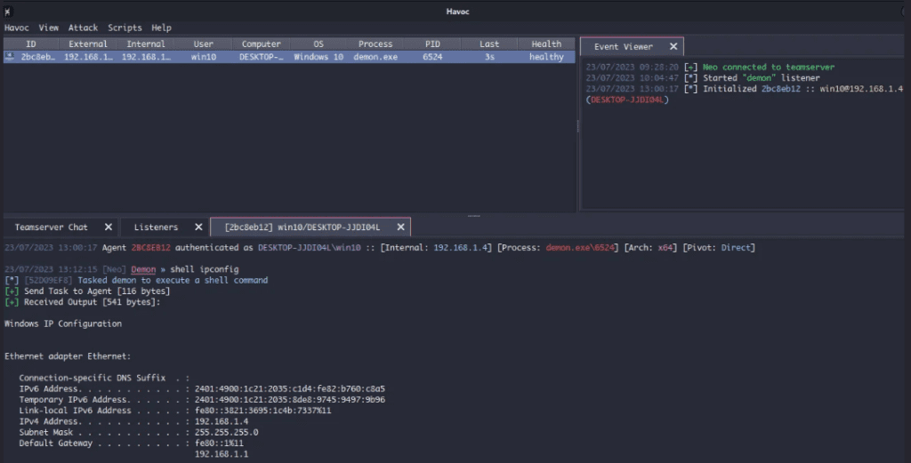Open the Help menu
The height and width of the screenshot is (463, 911).
[161, 28]
